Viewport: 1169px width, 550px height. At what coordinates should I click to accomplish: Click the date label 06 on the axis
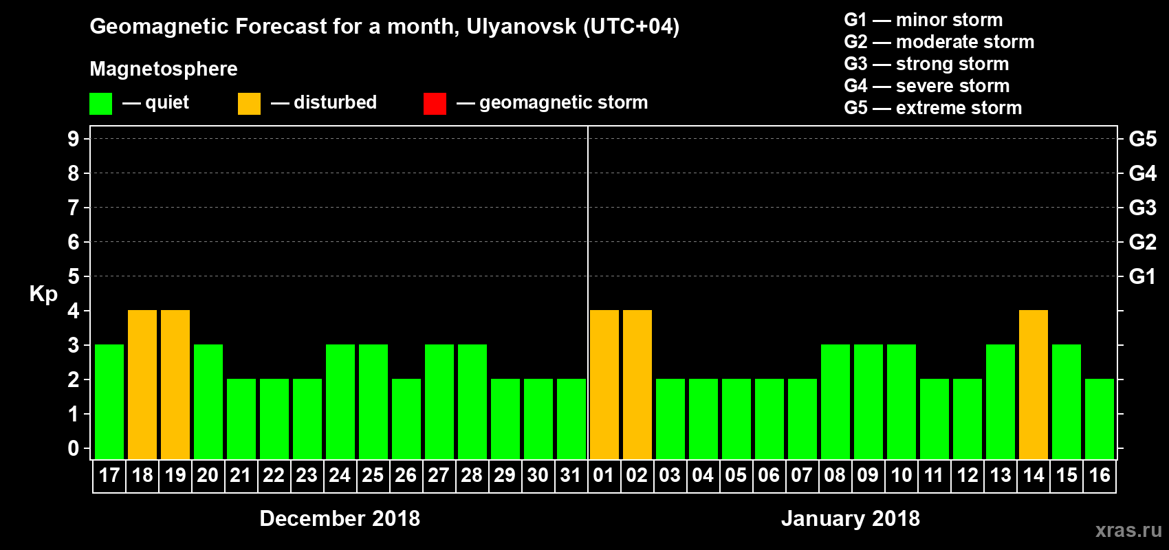(769, 475)
